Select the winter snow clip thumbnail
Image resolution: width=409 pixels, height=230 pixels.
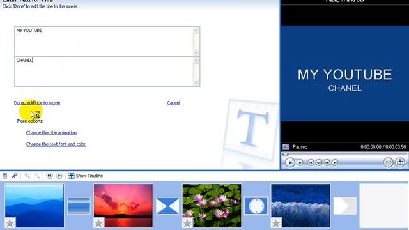(x=300, y=206)
